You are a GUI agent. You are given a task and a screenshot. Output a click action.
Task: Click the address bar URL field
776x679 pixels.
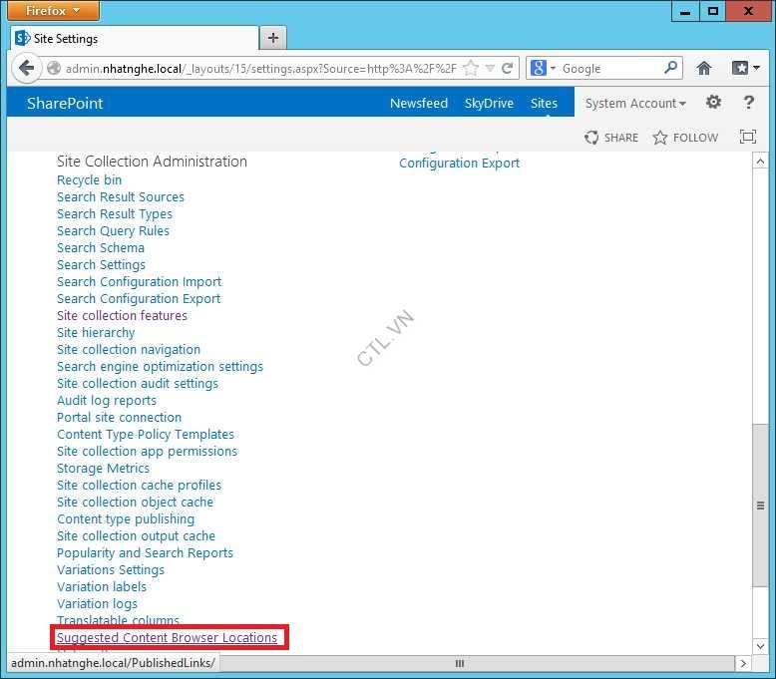260,68
